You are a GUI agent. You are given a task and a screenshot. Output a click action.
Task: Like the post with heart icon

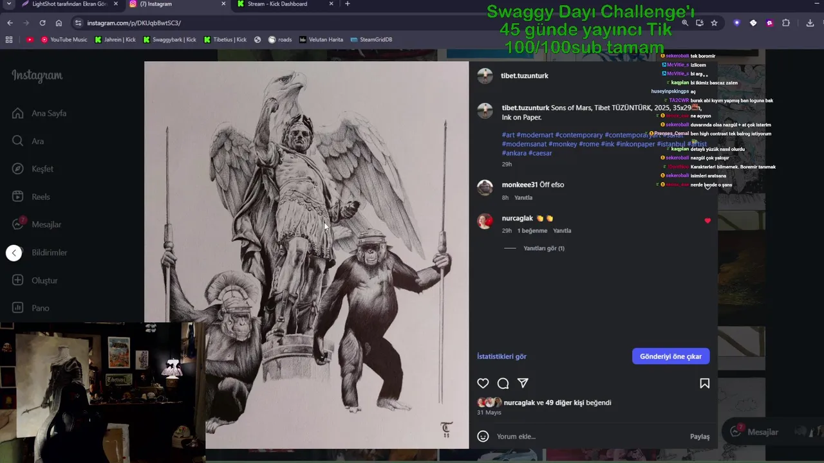483,383
